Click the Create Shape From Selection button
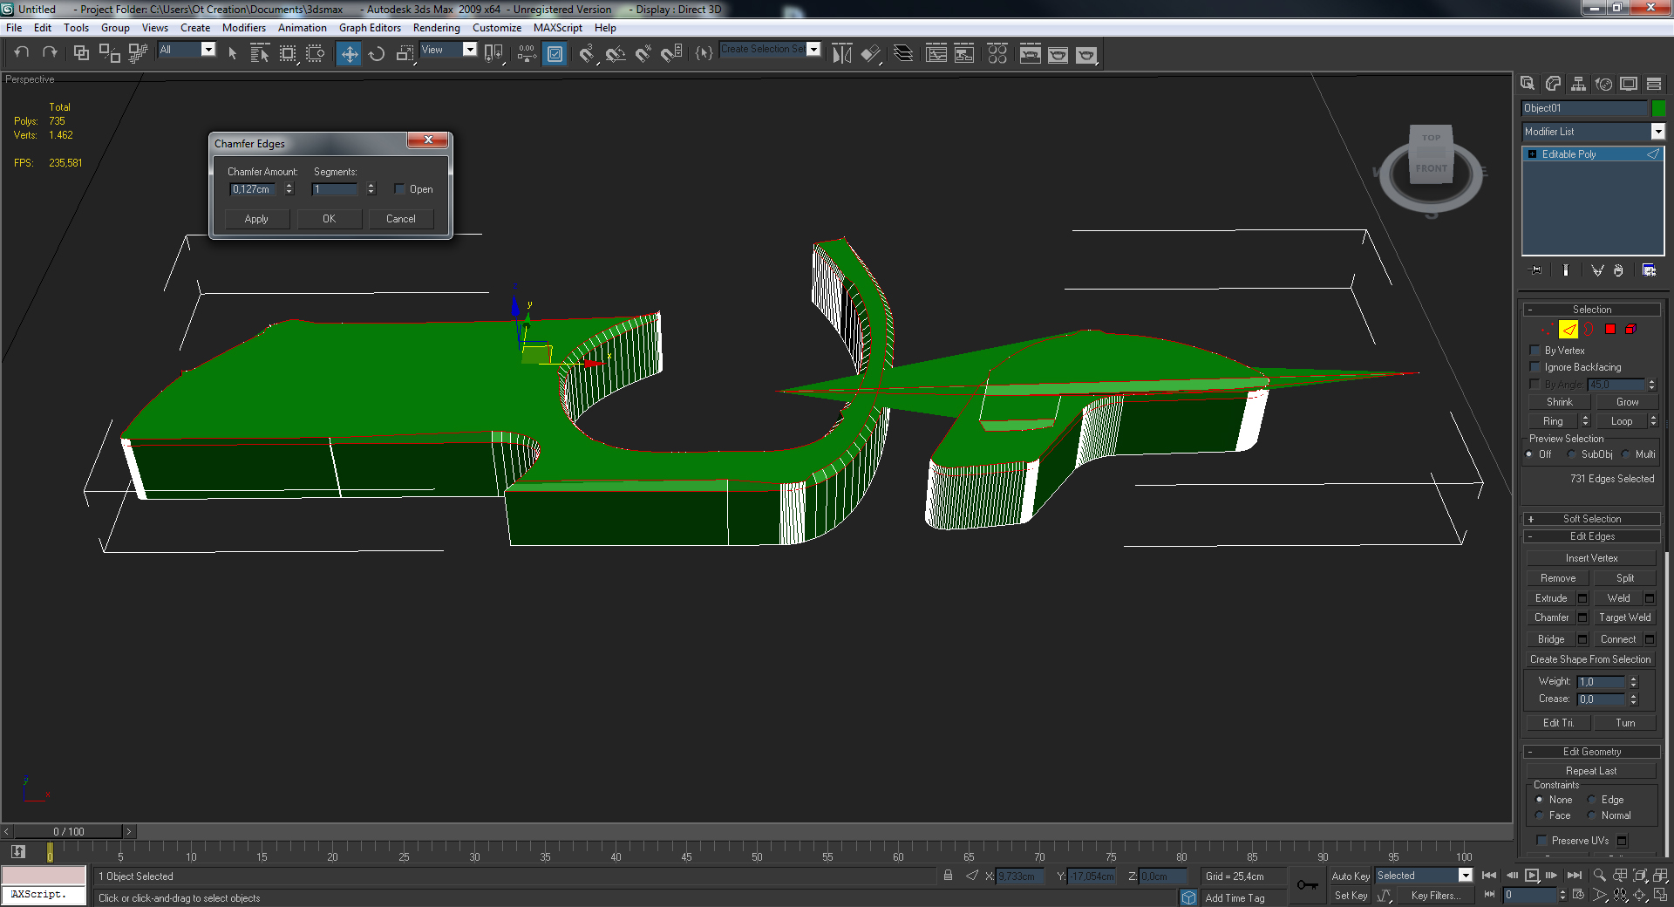Screen dimensions: 1674x907 pos(1590,659)
